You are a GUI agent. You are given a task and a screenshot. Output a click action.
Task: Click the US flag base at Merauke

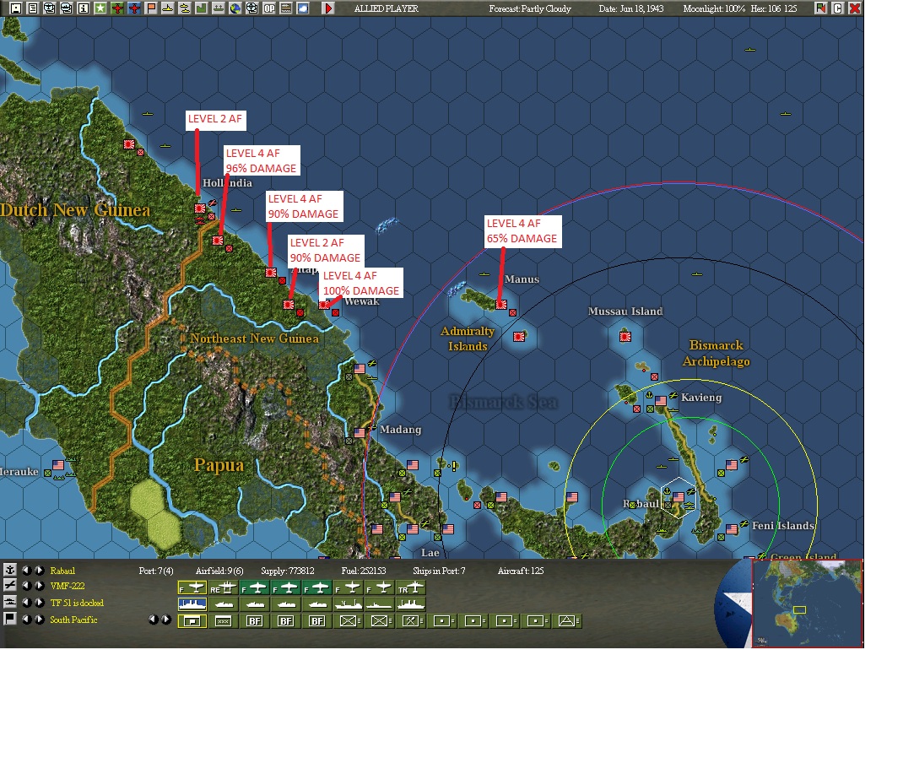tap(58, 465)
